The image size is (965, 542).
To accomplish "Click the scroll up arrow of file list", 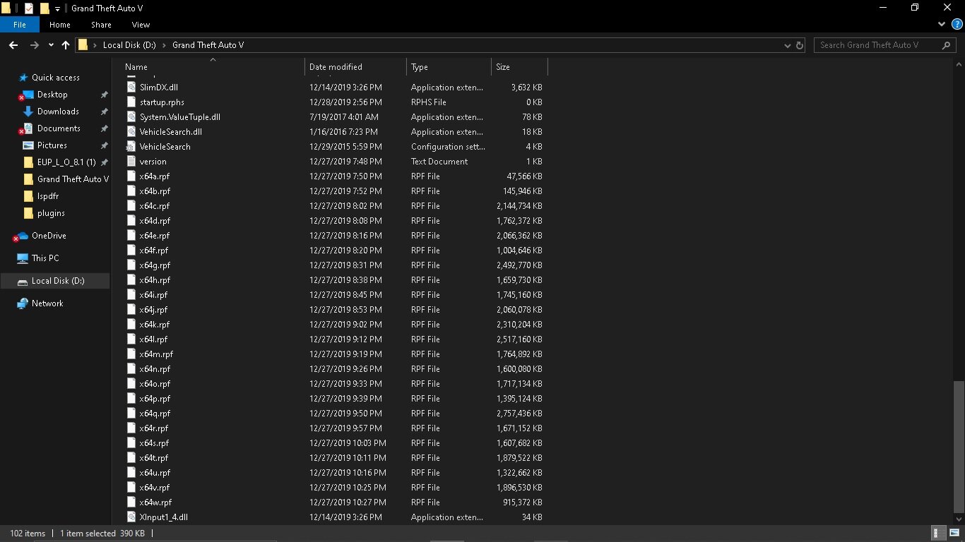I will (x=959, y=64).
